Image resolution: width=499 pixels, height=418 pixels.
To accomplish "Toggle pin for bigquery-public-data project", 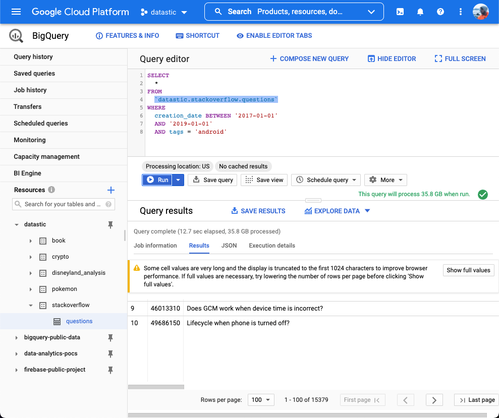I will tap(110, 338).
